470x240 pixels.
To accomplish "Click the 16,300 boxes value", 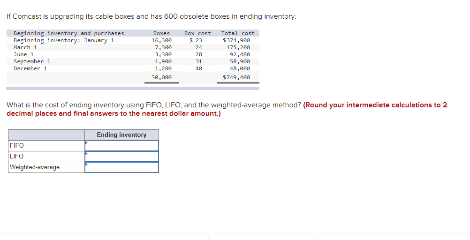I will 161,40.
